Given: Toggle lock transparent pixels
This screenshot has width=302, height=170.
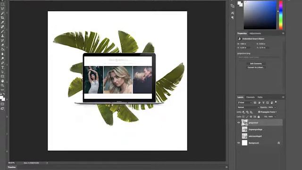Looking at the screenshot, I should [x=243, y=117].
